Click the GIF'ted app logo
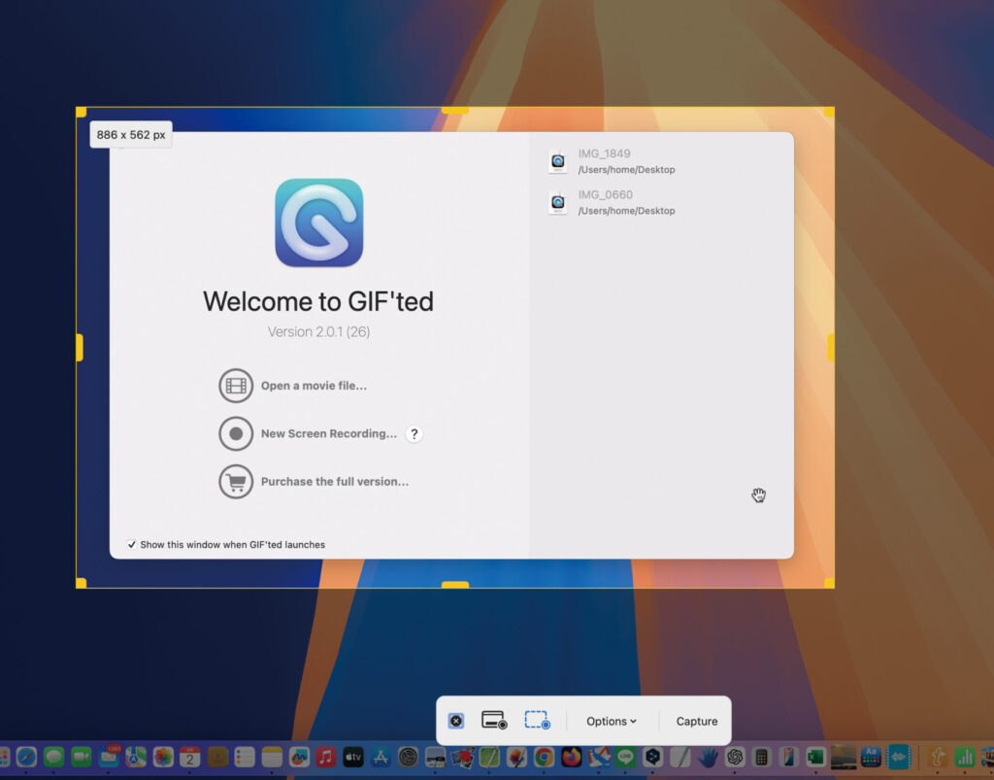 pyautogui.click(x=318, y=222)
